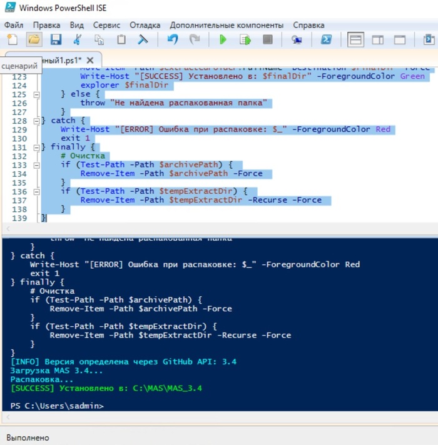Cut selected code with the scissors icon
The width and height of the screenshot is (438, 445).
coord(78,40)
